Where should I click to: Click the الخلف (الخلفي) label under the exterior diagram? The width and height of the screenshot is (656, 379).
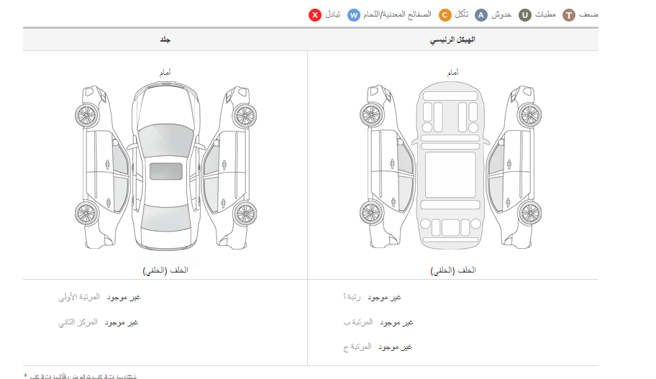pyautogui.click(x=166, y=270)
